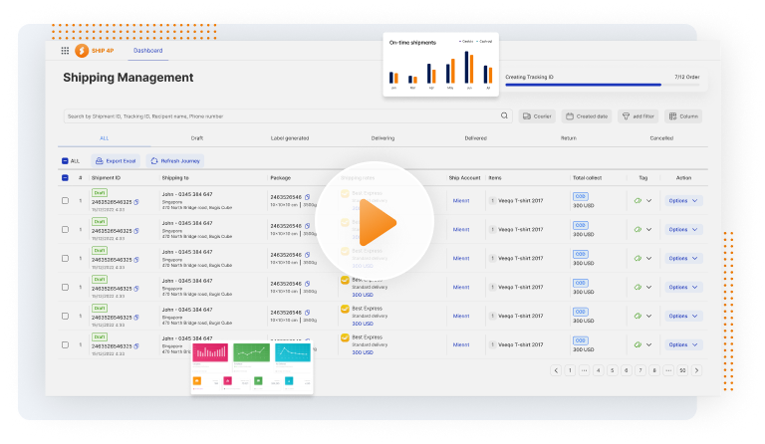The height and width of the screenshot is (444, 765).
Task: Check the fifth shipment row checkbox
Action: 65,316
